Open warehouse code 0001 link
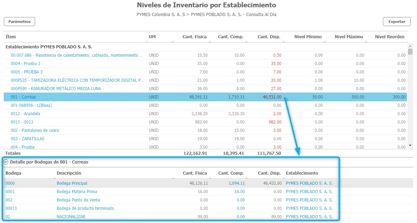The width and height of the screenshot is (417, 223). click(10, 192)
